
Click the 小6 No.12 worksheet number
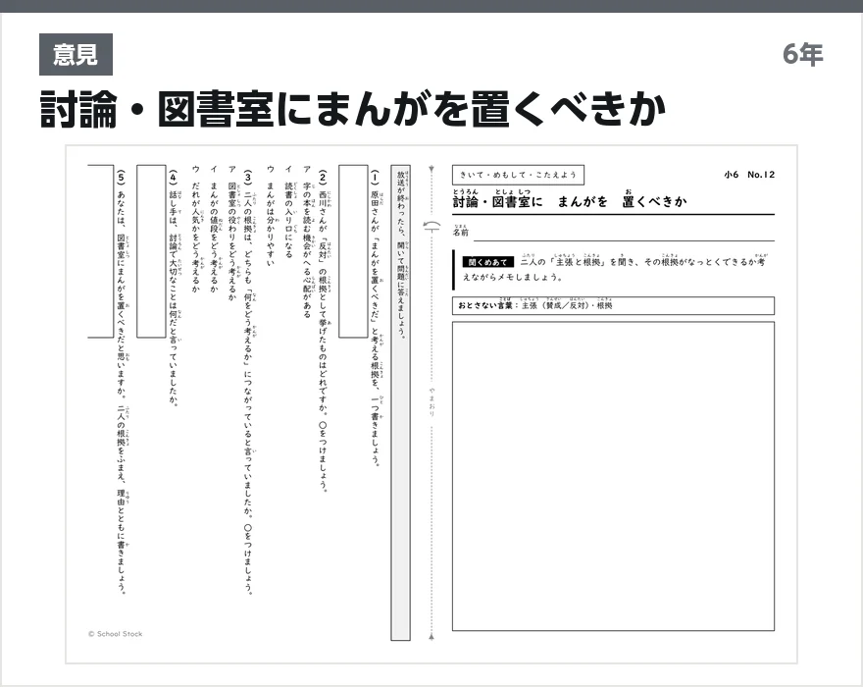(x=749, y=175)
